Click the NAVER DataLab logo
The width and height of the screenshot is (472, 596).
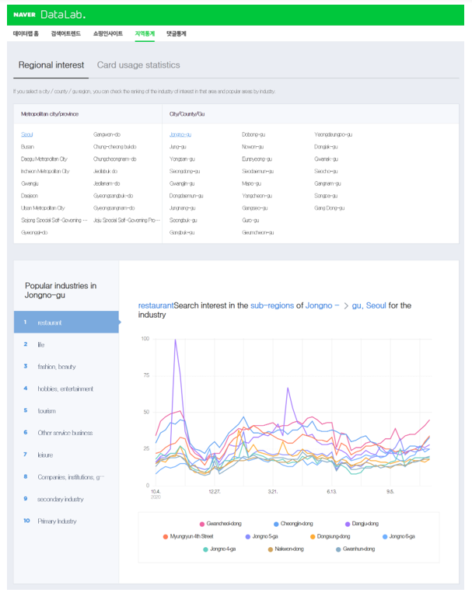pos(49,15)
